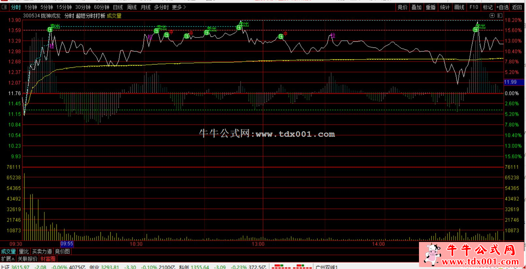
Task: Click the yellow 成交量 label in chart title
Action: point(114,16)
